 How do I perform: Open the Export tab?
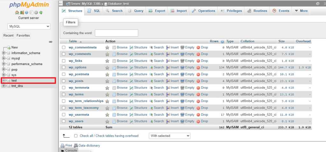tap(157, 11)
